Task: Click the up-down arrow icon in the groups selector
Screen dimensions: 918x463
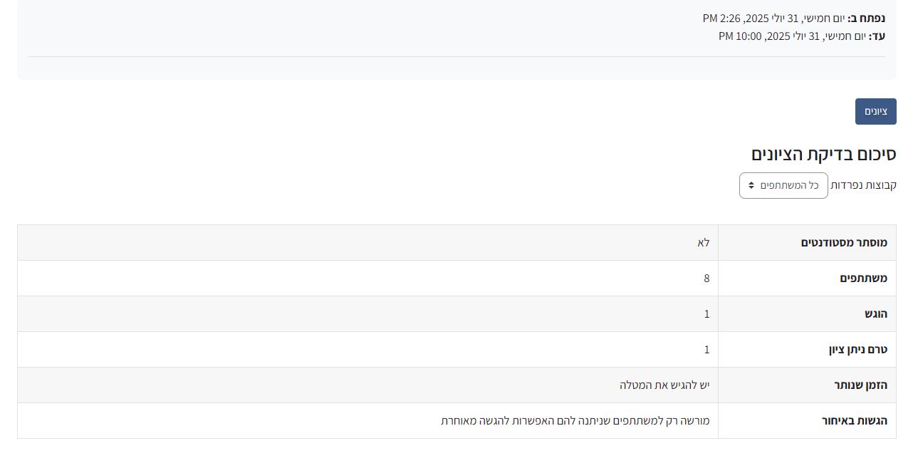Action: pos(751,185)
